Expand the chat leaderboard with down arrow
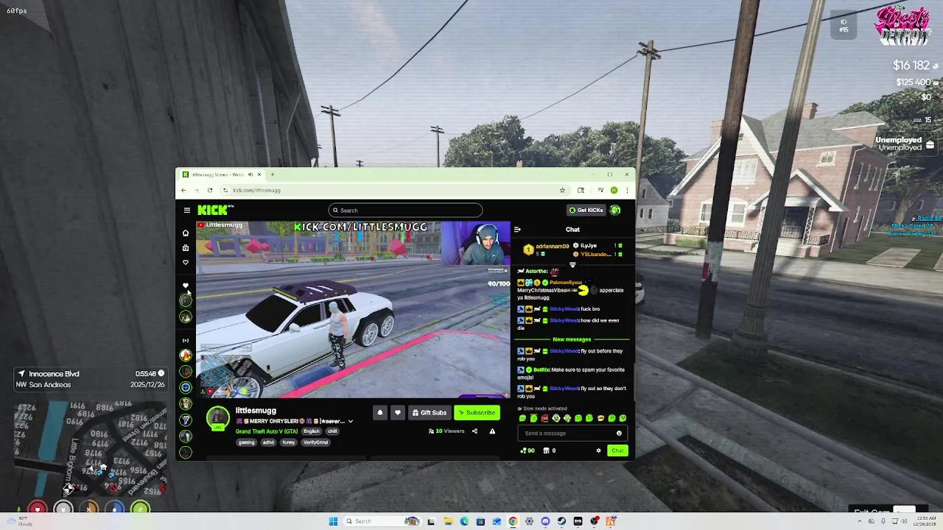This screenshot has width=943, height=530. 572,265
